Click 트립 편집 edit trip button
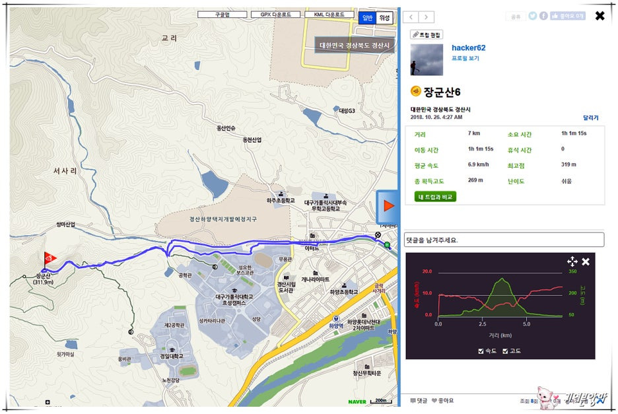618x414 pixels. coord(427,35)
